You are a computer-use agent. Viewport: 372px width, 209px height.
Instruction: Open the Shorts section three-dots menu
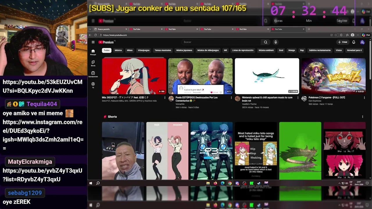click(362, 117)
